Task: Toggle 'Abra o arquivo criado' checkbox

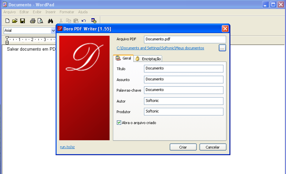Action: [119, 123]
